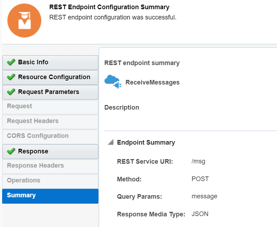277x227 pixels.
Task: Click the green checkmark beside Response
Action: pyautogui.click(x=11, y=151)
